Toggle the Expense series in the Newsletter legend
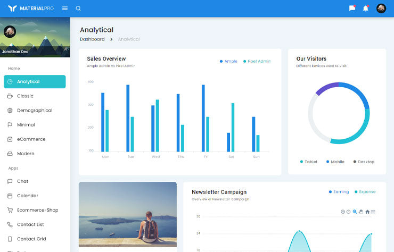394x252 pixels. pos(365,192)
